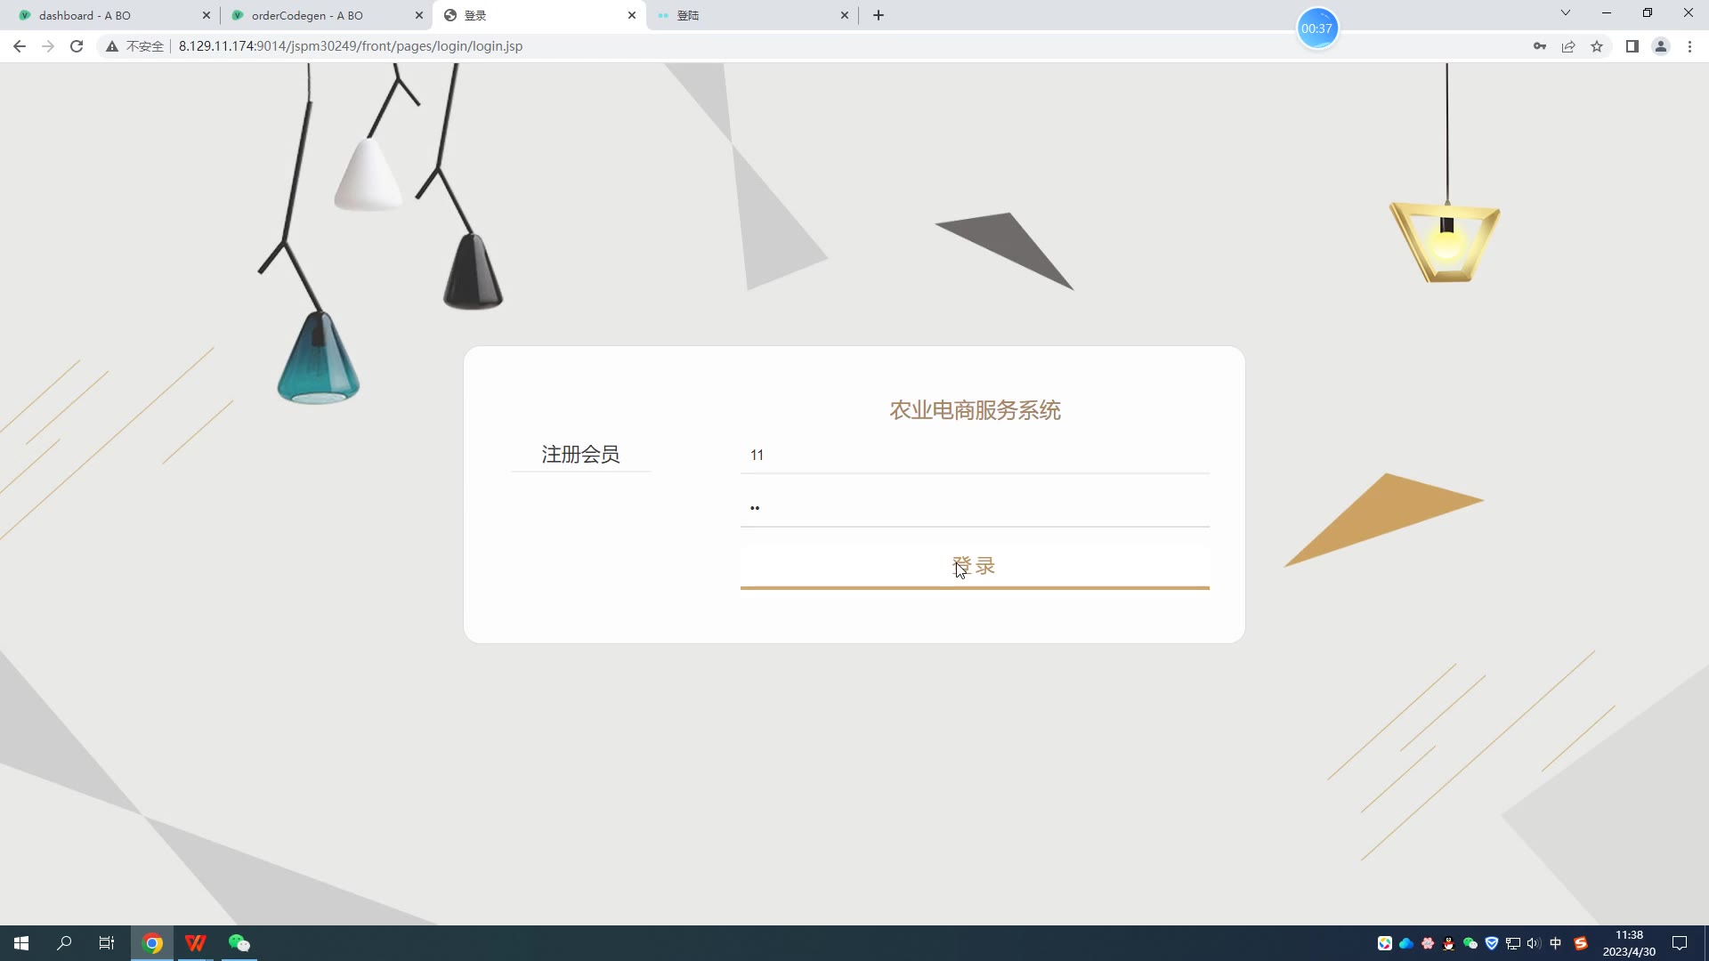This screenshot has width=1709, height=961.
Task: Open WPS Office from the taskbar
Action: click(x=196, y=943)
